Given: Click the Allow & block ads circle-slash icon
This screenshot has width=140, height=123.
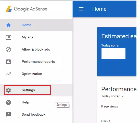Looking at the screenshot, I should point(8,50).
